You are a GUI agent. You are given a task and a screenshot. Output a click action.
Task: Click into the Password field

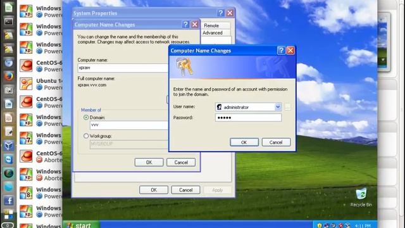(248, 118)
